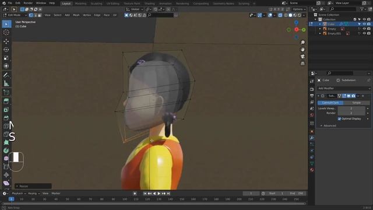Select the Transform tool
The image size is (373, 210).
6,66
